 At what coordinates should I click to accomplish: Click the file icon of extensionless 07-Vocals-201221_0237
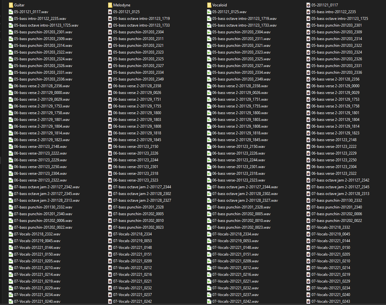point(110,295)
